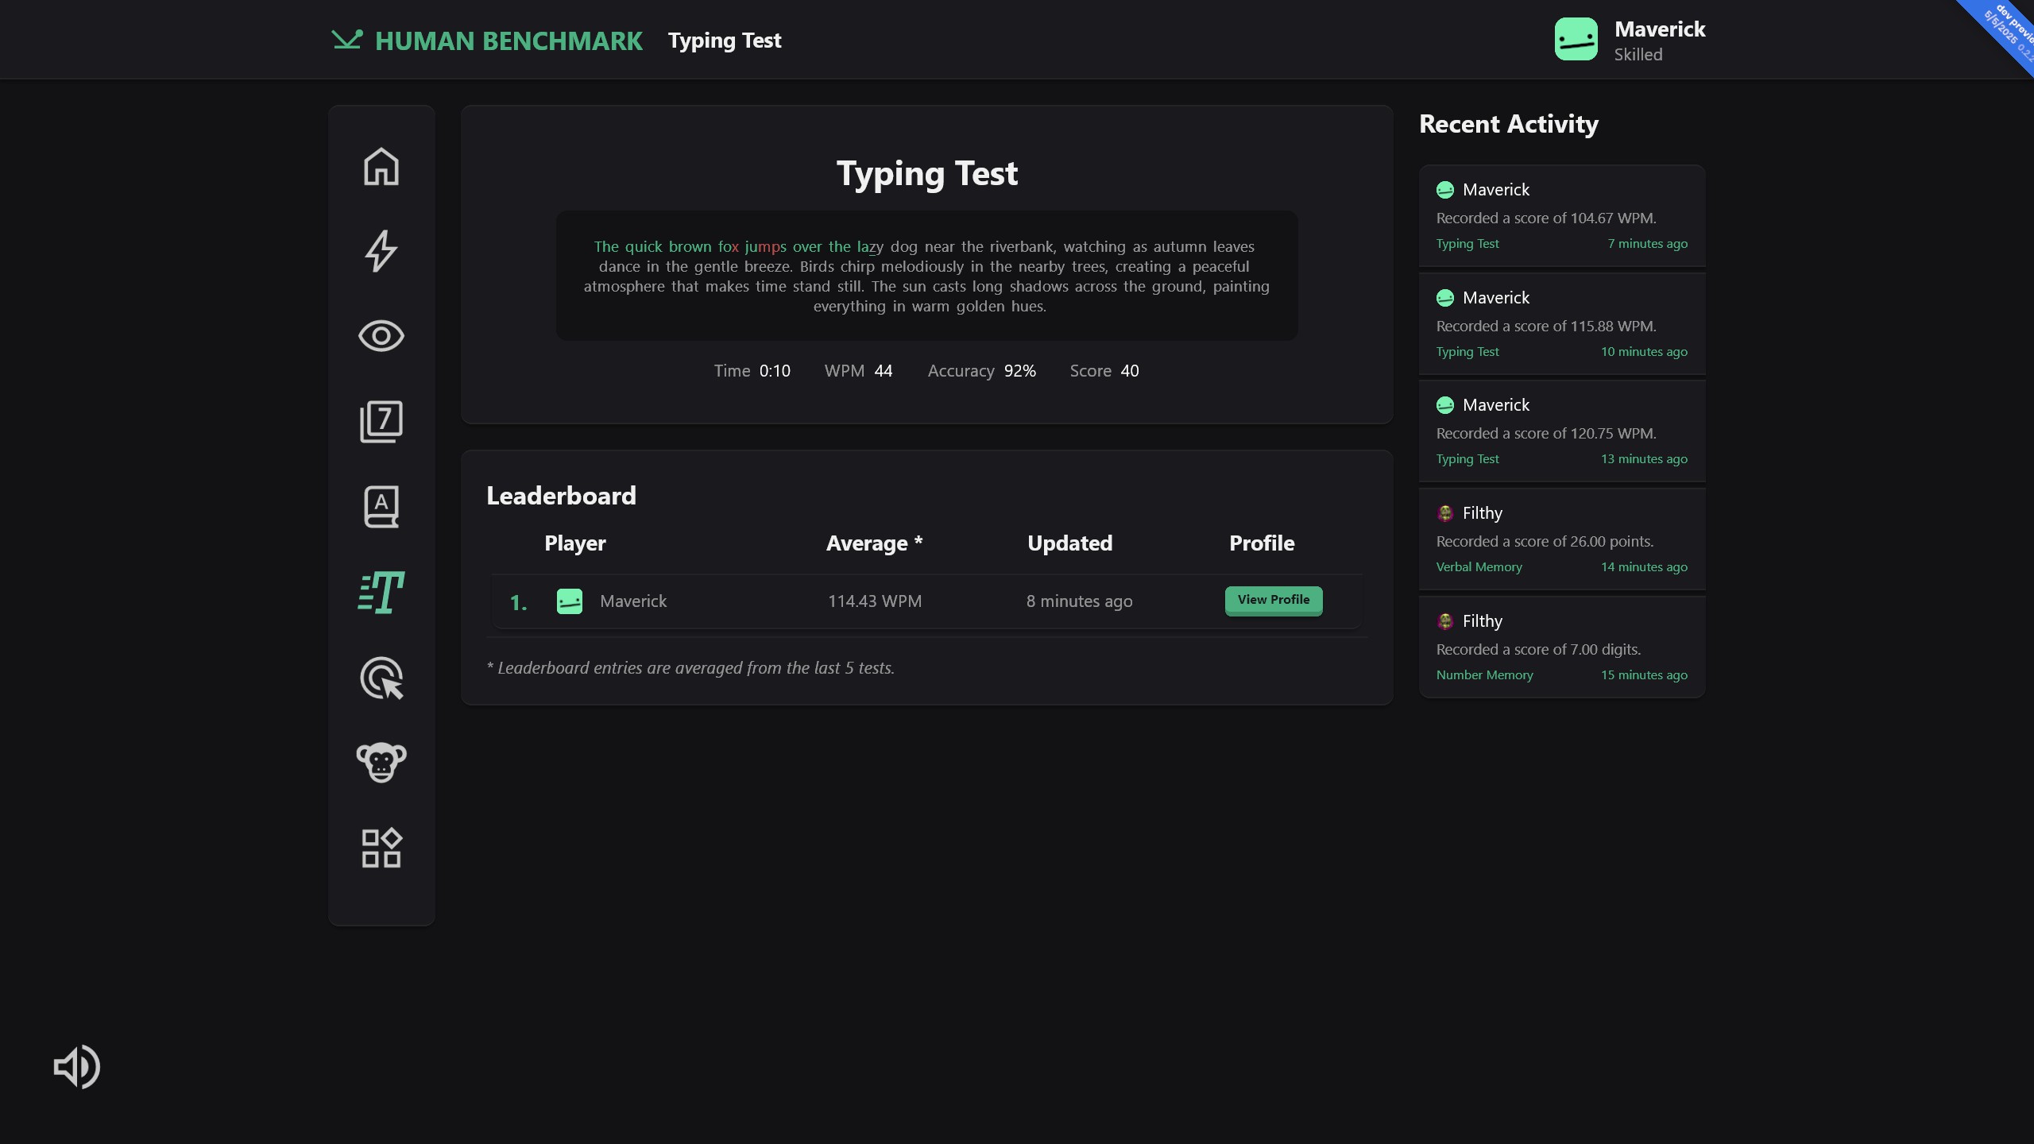This screenshot has height=1144, width=2034.
Task: Click the View Profile button
Action: [1274, 601]
